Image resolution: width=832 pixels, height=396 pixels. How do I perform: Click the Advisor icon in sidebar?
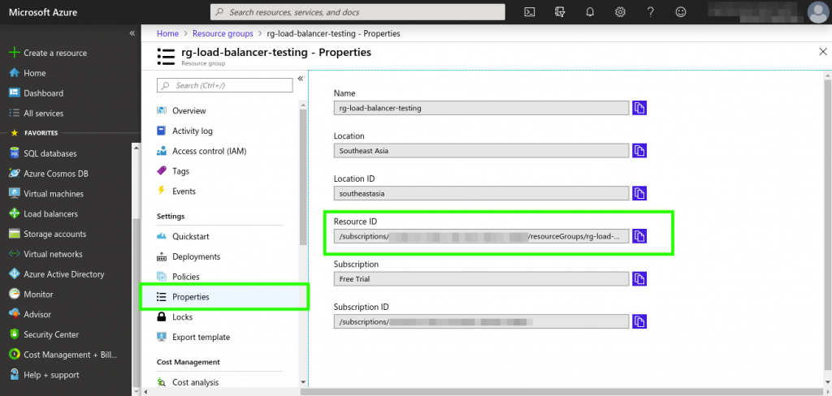[x=15, y=315]
